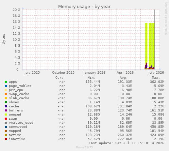Click the 'Munin 2.0.75' footer text
169x151 pixels.
pyautogui.click(x=84, y=147)
